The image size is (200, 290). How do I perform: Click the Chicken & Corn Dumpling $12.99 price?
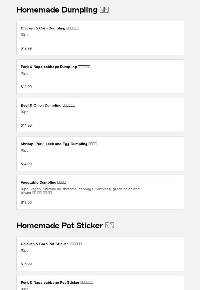(26, 48)
